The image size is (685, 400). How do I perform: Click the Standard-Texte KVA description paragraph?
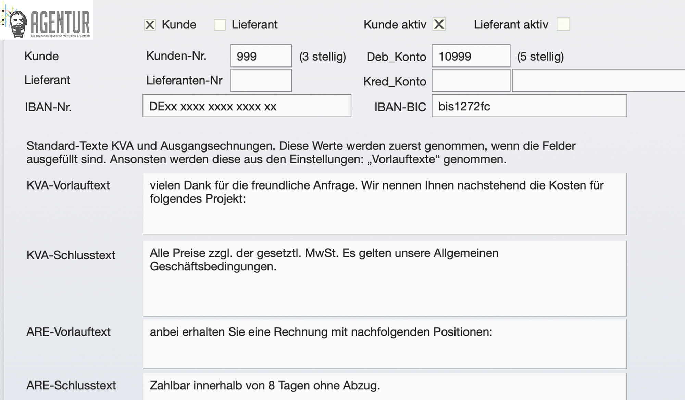coord(301,153)
